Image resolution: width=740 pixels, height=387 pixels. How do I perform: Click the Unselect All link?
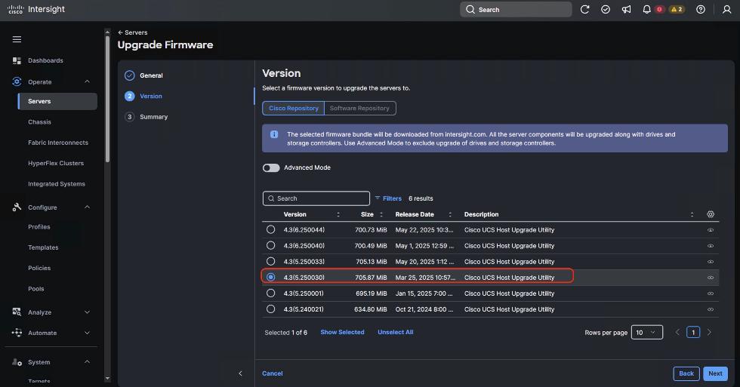pos(395,332)
